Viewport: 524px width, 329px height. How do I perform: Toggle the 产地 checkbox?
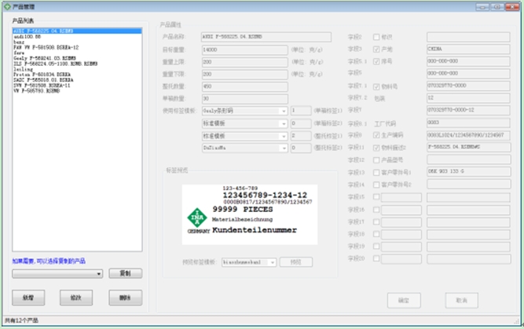point(376,48)
